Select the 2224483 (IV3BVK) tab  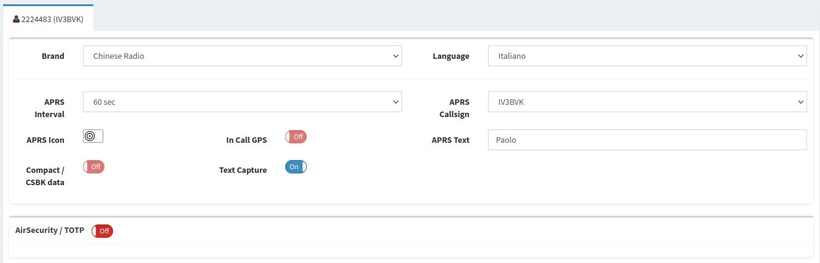tap(47, 18)
